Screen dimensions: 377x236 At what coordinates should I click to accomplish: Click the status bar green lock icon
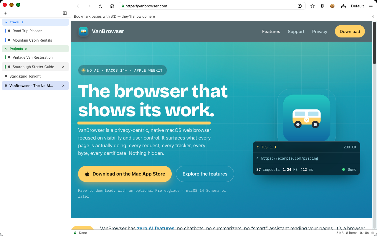pos(75,233)
